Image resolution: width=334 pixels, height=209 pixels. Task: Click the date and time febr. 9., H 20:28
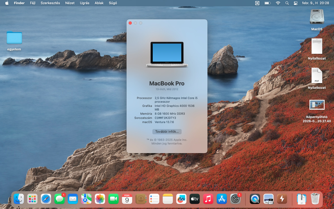point(315,3)
